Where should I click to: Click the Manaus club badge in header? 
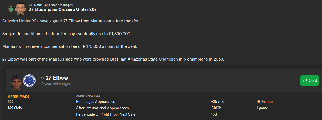coord(11,8)
